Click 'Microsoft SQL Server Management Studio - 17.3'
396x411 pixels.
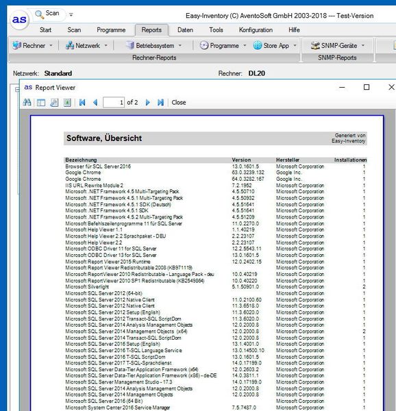[119, 382]
